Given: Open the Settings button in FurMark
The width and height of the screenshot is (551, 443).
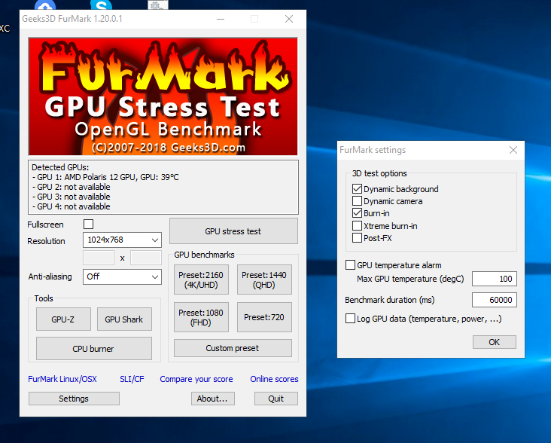Looking at the screenshot, I should point(74,399).
